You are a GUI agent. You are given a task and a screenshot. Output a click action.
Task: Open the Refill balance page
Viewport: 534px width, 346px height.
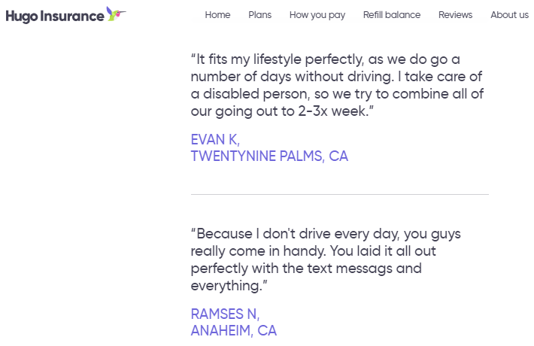[x=391, y=15]
